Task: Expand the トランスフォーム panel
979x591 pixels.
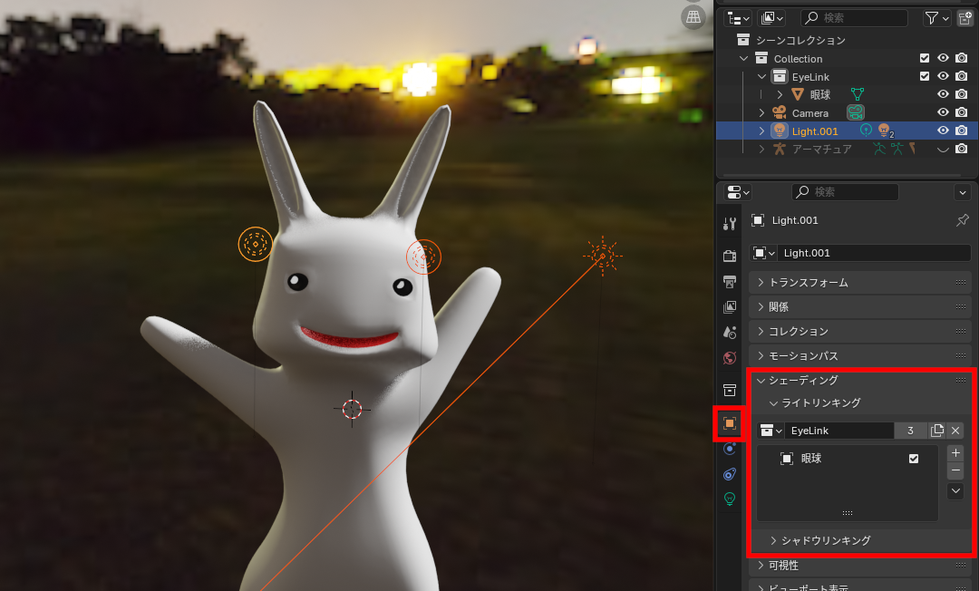Action: pos(859,283)
